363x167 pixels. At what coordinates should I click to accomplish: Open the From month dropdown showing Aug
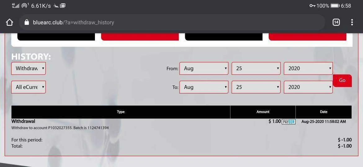204,68
